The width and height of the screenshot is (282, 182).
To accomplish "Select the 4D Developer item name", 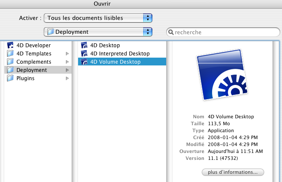I will pos(34,45).
